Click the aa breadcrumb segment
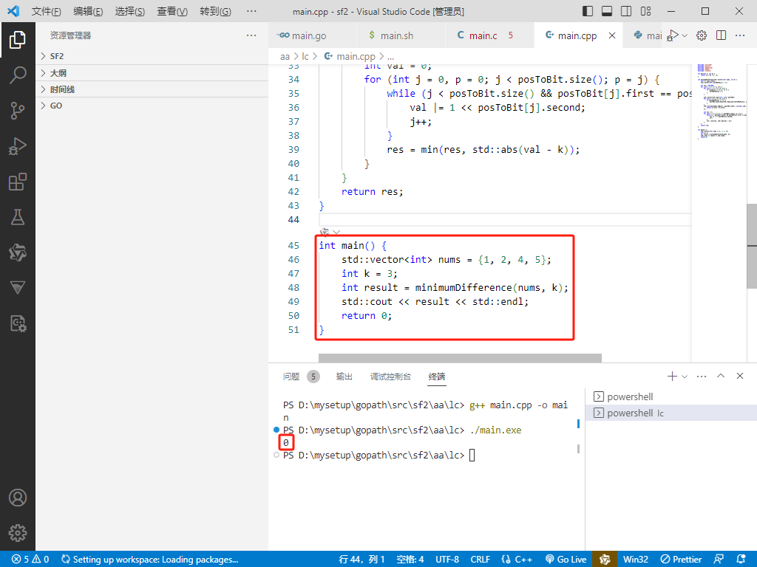 [285, 56]
